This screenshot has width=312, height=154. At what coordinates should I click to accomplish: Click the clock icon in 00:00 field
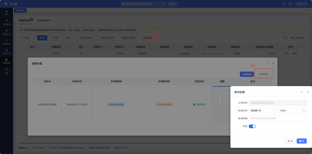click(x=304, y=111)
